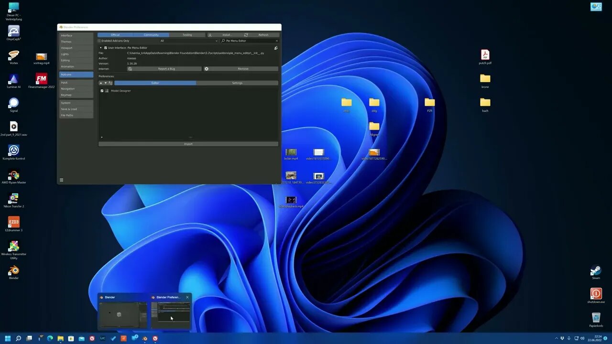Viewport: 612px width, 344px height.
Task: Select the Viewport preferences section
Action: click(x=76, y=48)
